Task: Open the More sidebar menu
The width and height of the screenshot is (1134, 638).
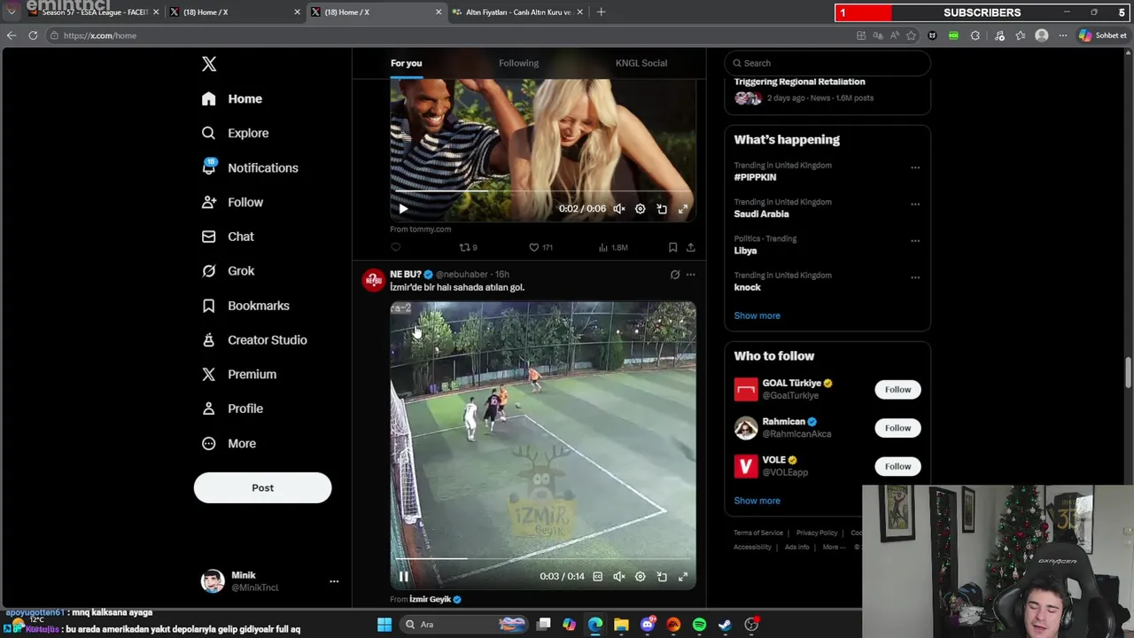Action: point(229,443)
